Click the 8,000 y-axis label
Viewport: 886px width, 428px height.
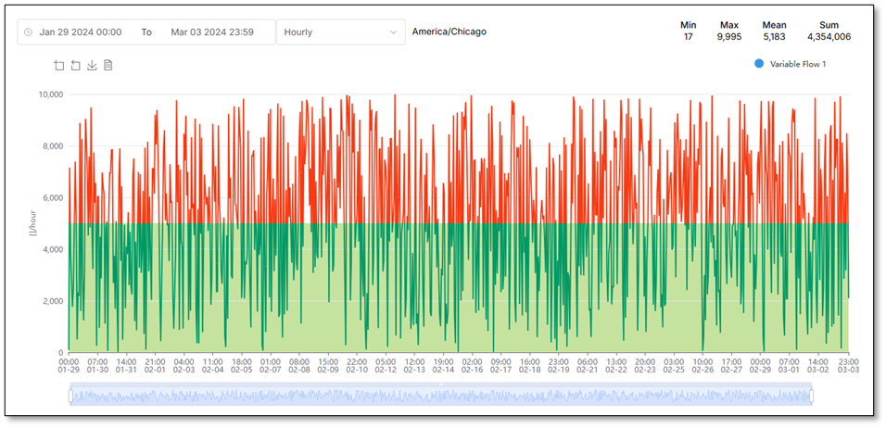point(54,146)
